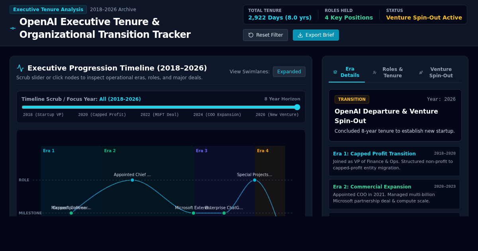Screen dimensions: 478x251
Task: Open Era 2: Commercial Expansion card
Action: tap(394, 194)
